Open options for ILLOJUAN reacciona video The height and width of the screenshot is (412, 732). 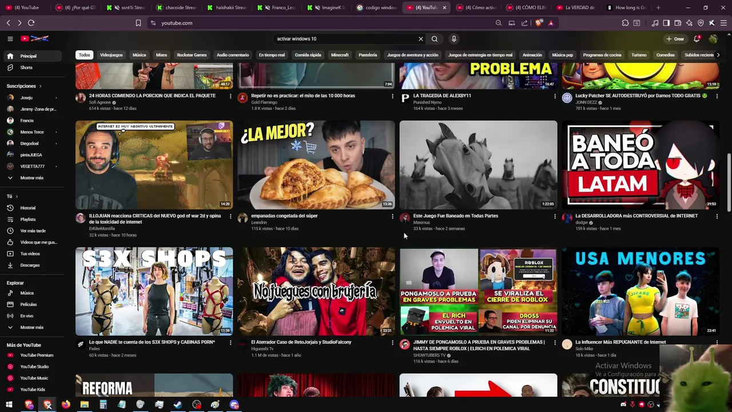click(x=230, y=216)
